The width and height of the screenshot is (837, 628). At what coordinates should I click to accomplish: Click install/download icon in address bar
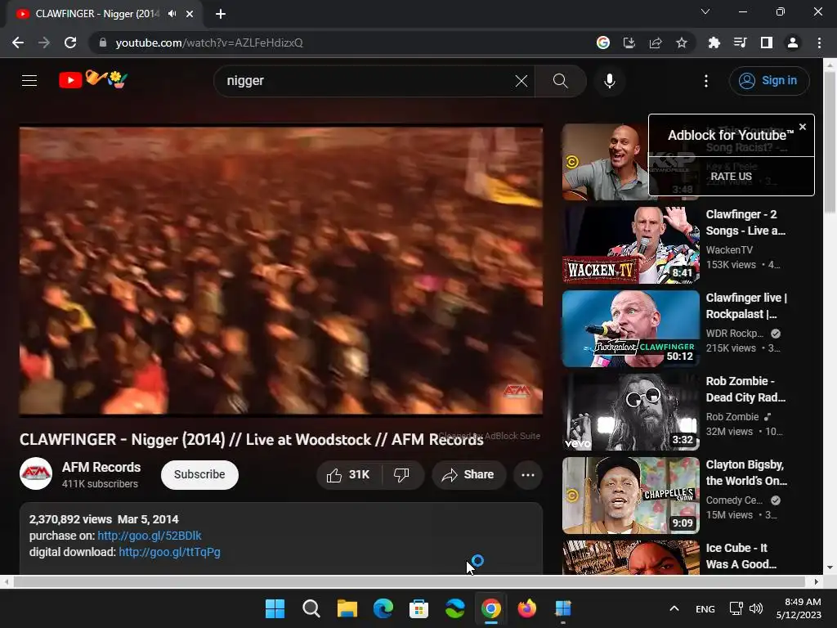tap(629, 43)
